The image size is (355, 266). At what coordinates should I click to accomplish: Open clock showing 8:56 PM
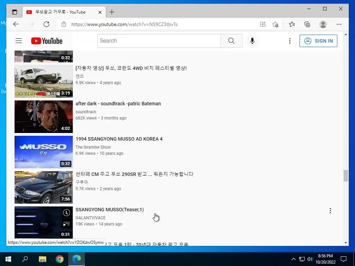click(325, 259)
